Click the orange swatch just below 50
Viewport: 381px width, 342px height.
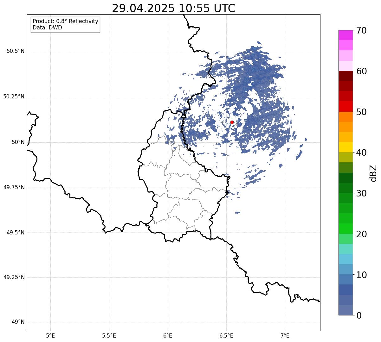pos(345,117)
